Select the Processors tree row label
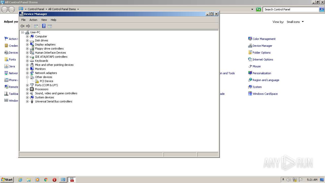The image size is (325, 183). pos(42,89)
